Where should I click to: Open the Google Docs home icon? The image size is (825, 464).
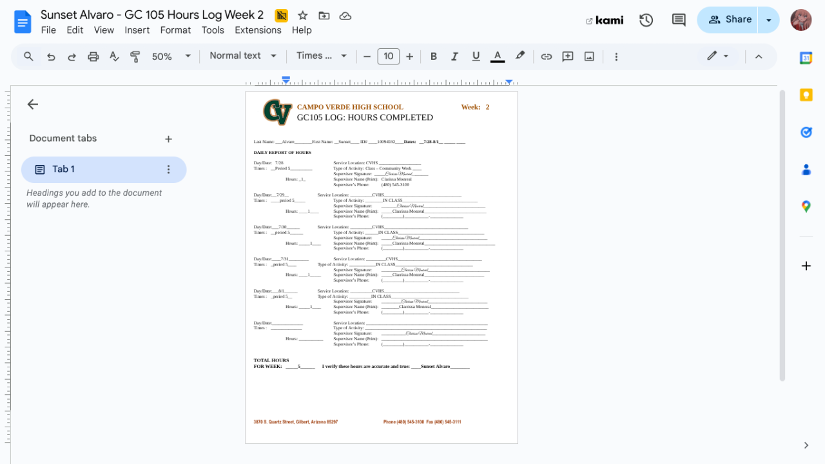tap(23, 22)
